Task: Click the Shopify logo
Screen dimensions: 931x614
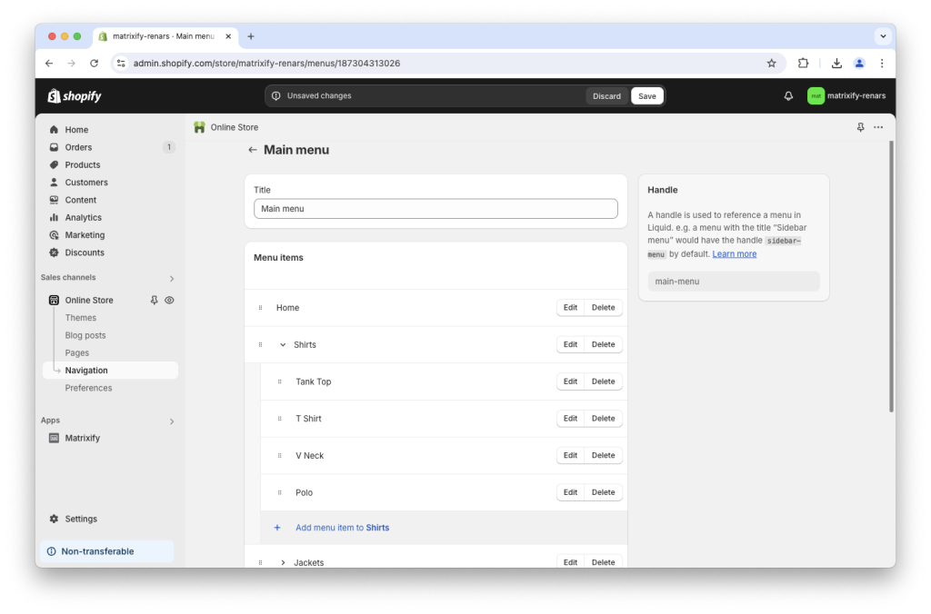Action: click(74, 95)
